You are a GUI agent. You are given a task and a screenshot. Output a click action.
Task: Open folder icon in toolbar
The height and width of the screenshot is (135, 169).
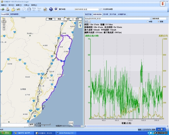13,9
